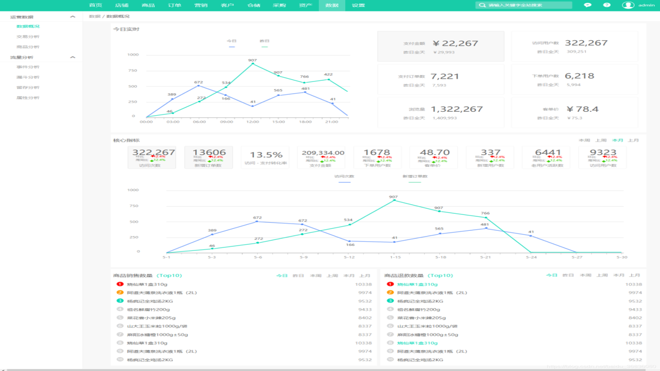660x371 pixels.
Task: Click the help question mark icon
Action: click(x=607, y=5)
